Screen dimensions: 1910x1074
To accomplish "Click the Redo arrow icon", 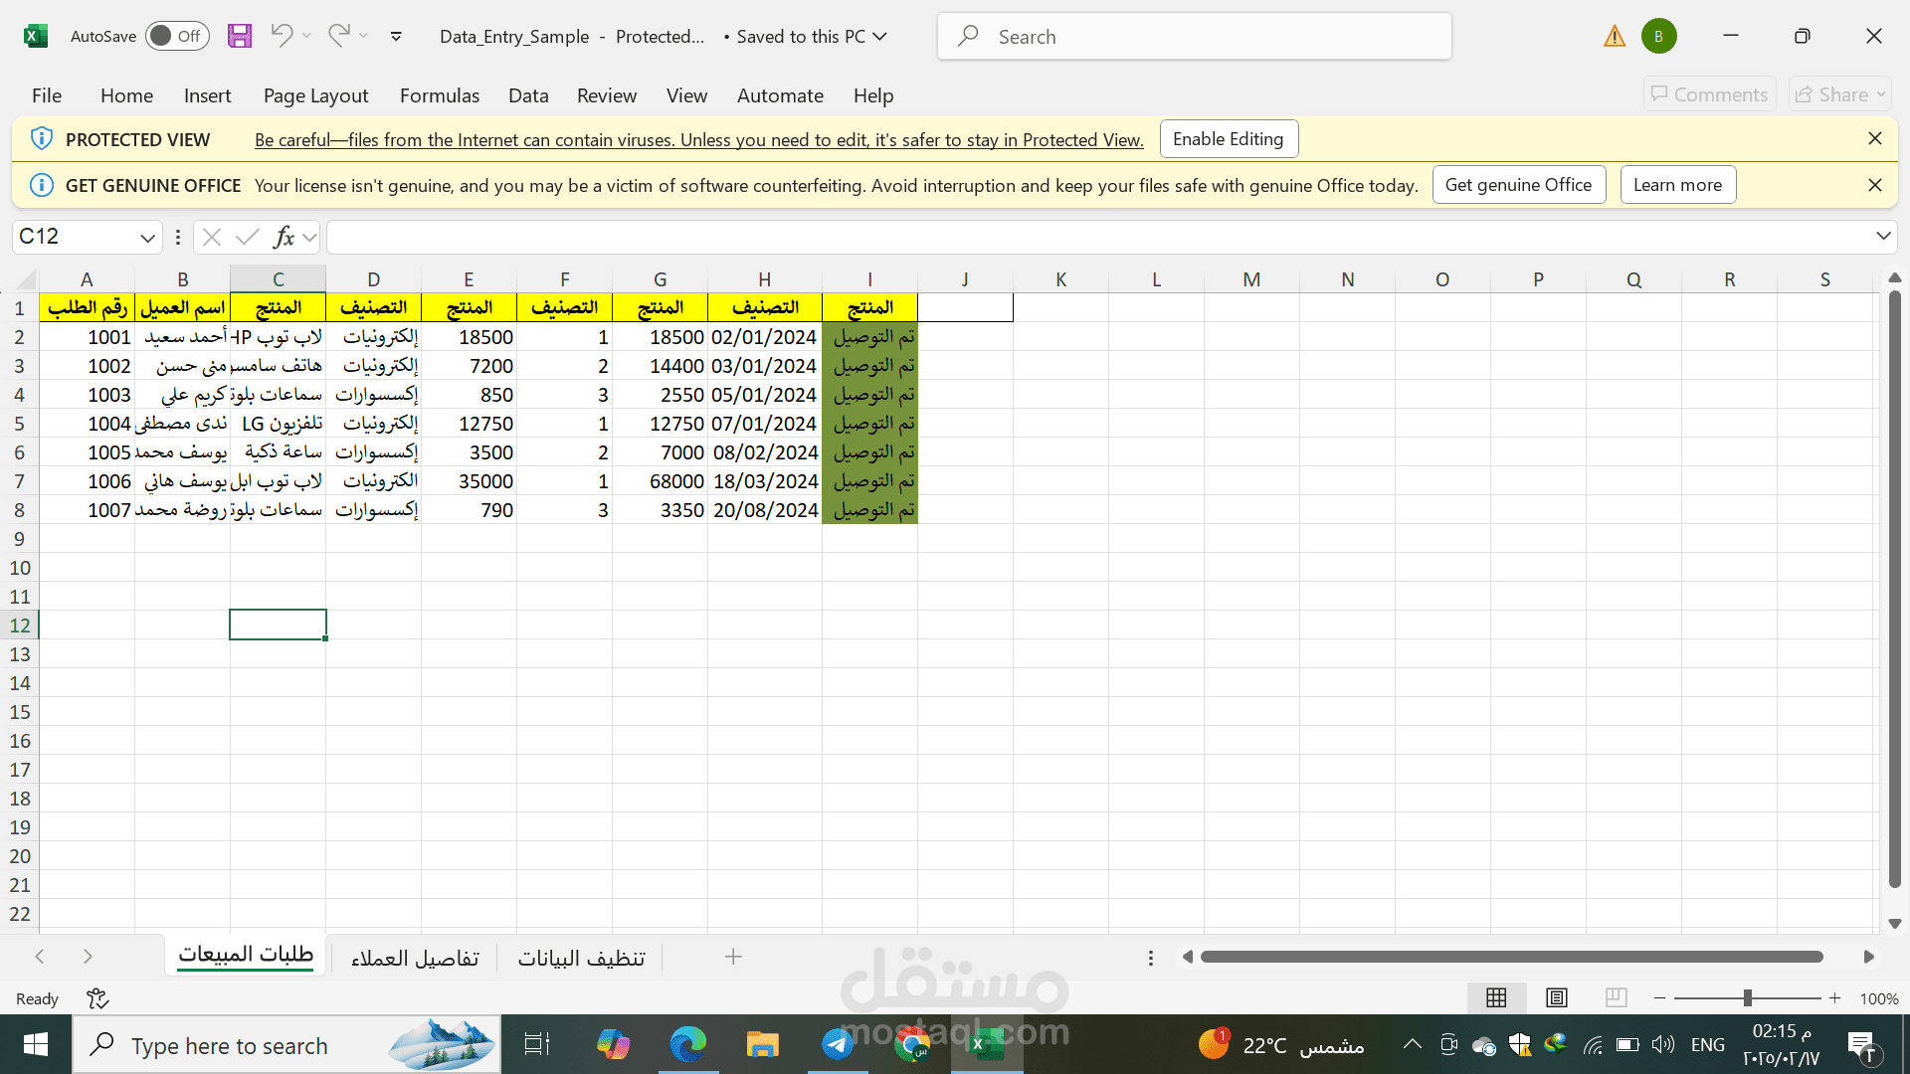I will click(x=338, y=36).
